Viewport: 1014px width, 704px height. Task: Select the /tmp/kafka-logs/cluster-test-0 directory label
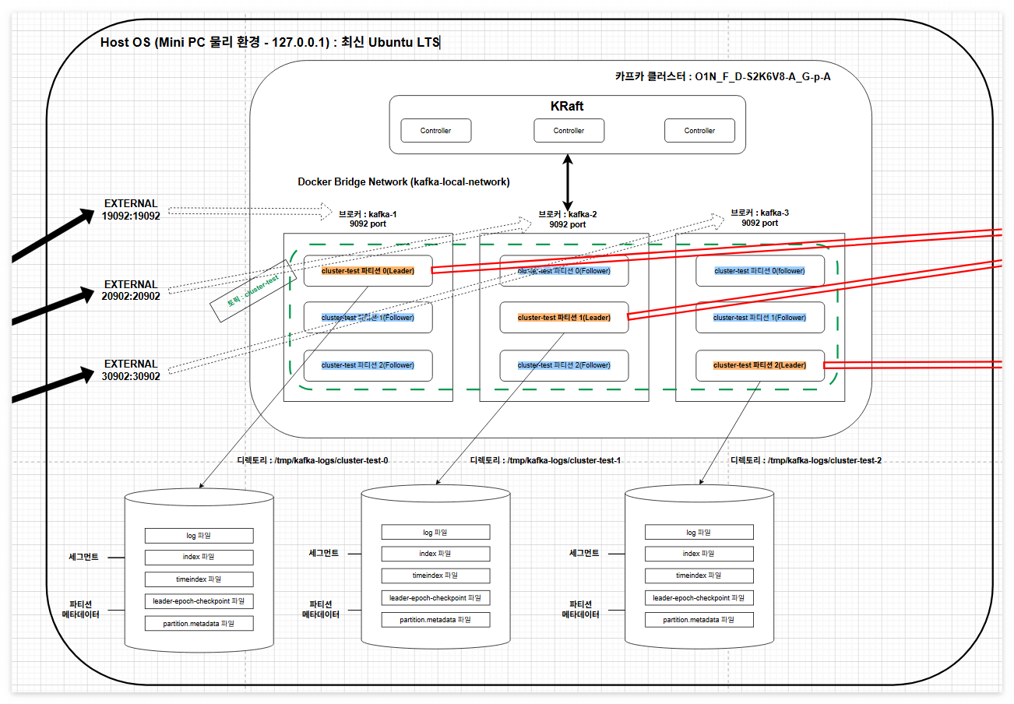[x=312, y=460]
